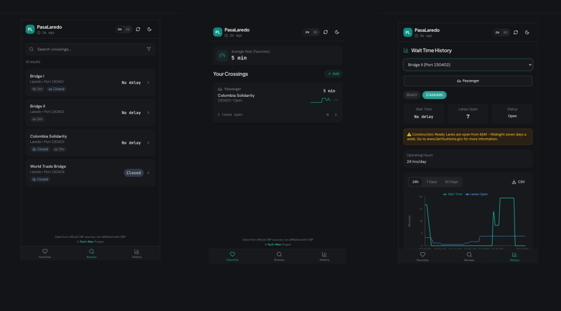This screenshot has width=561, height=311.
Task: Click the Add button next to Your Crossings
Action: 333,74
